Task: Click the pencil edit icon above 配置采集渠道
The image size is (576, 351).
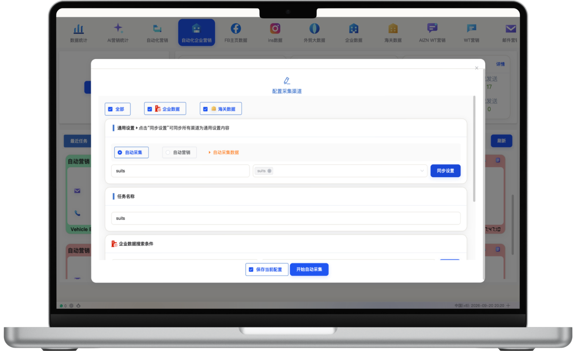Action: click(287, 81)
